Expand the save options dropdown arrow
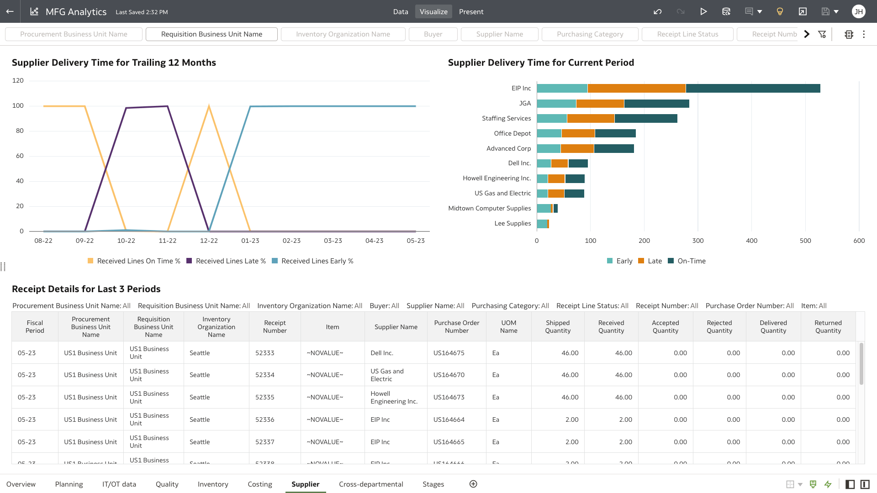Image resolution: width=877 pixels, height=493 pixels. 836,11
